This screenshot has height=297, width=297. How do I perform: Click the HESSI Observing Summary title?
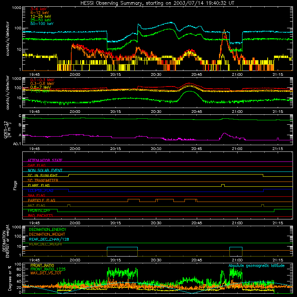pos(157,3)
